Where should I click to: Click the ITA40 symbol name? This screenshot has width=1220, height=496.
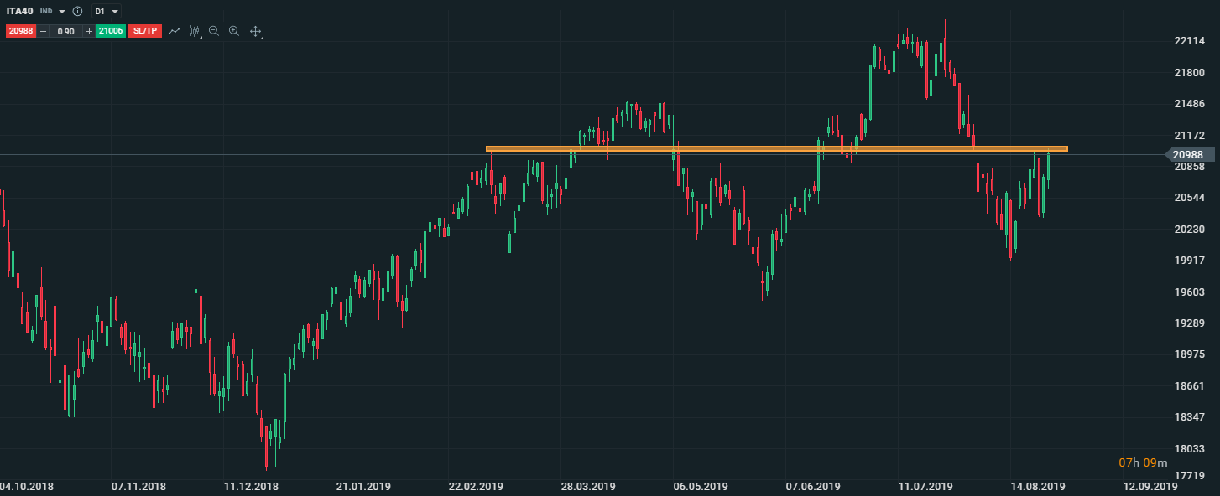20,12
